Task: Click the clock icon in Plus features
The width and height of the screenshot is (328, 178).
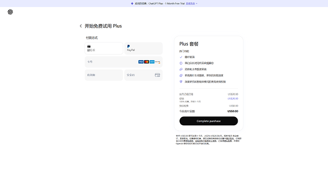Action: click(181, 63)
